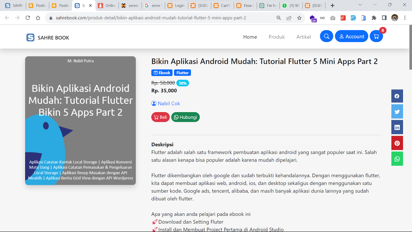
Task: Open the shopping cart icon
Action: pyautogui.click(x=376, y=36)
